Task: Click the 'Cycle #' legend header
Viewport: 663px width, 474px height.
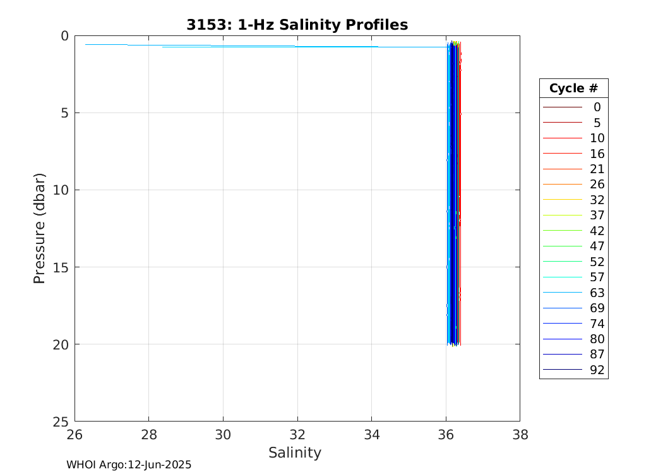Action: pyautogui.click(x=573, y=88)
